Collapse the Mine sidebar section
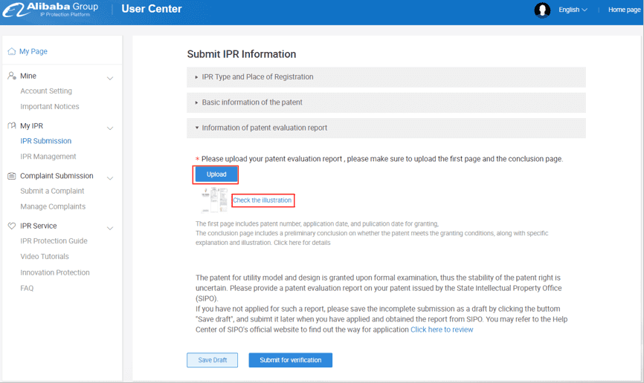 coord(110,78)
